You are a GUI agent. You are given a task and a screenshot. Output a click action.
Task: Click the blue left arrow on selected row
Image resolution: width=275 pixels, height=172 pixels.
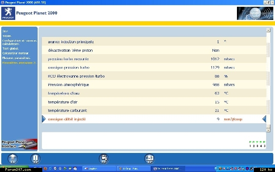click(44, 119)
